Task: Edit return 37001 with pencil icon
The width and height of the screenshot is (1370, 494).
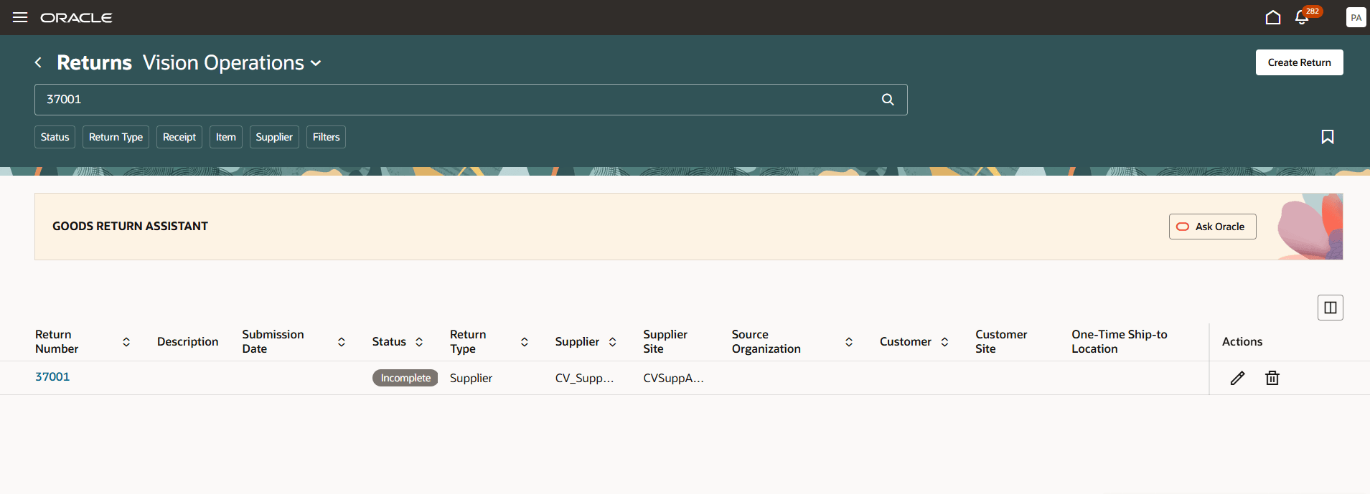Action: 1237,378
